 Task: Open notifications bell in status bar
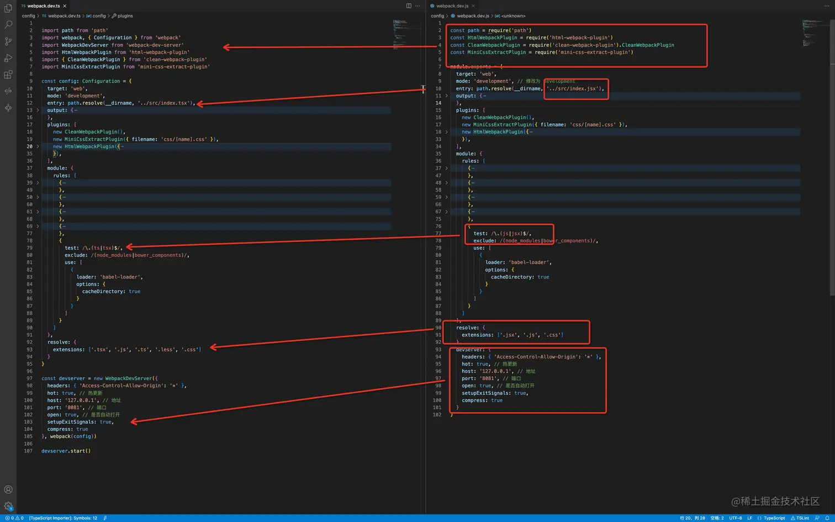click(x=827, y=518)
